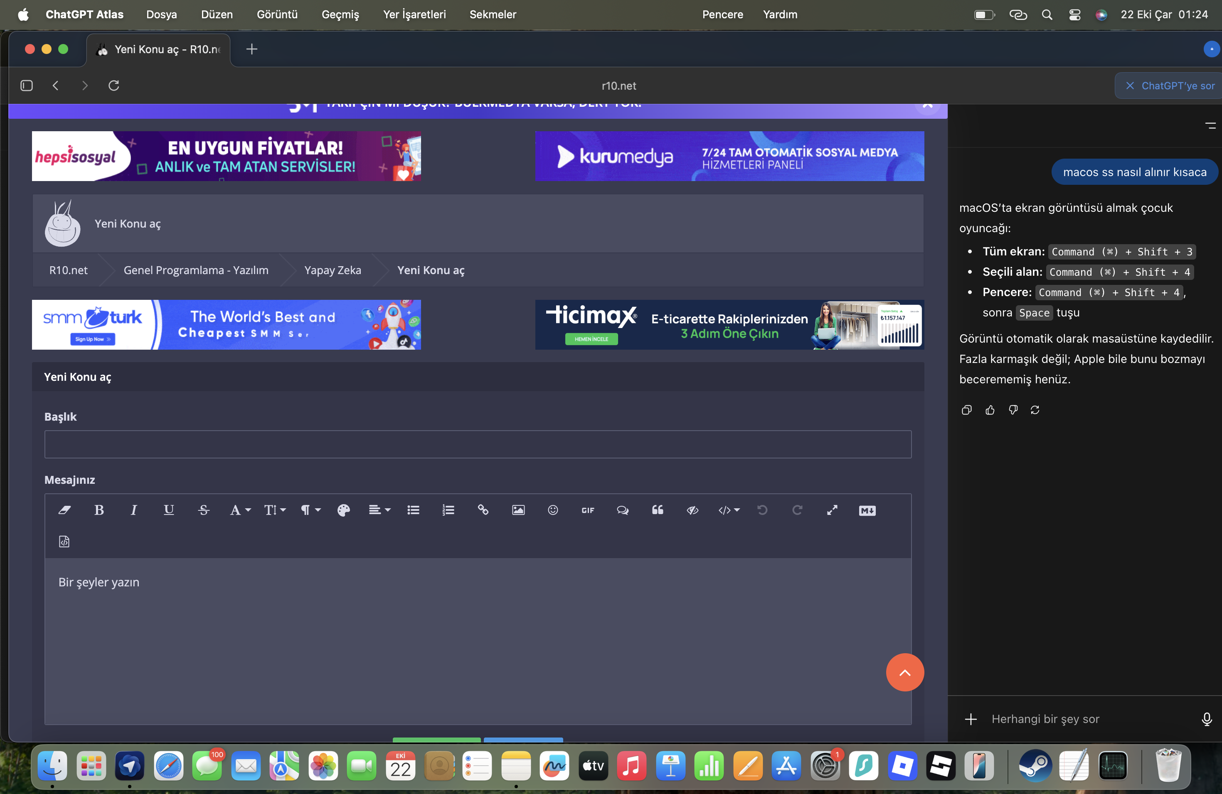Open the code insert dropdown

(x=729, y=510)
